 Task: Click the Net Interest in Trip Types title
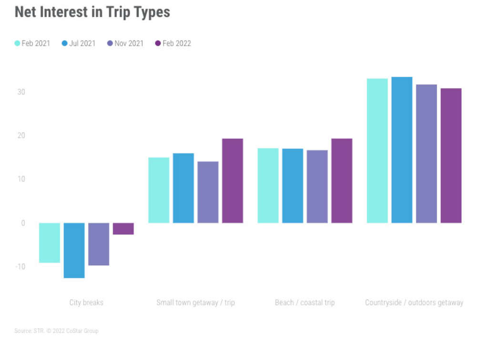coord(92,12)
